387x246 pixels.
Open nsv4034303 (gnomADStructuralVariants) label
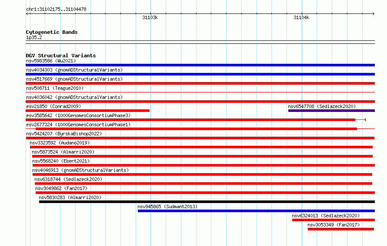[x=74, y=70]
